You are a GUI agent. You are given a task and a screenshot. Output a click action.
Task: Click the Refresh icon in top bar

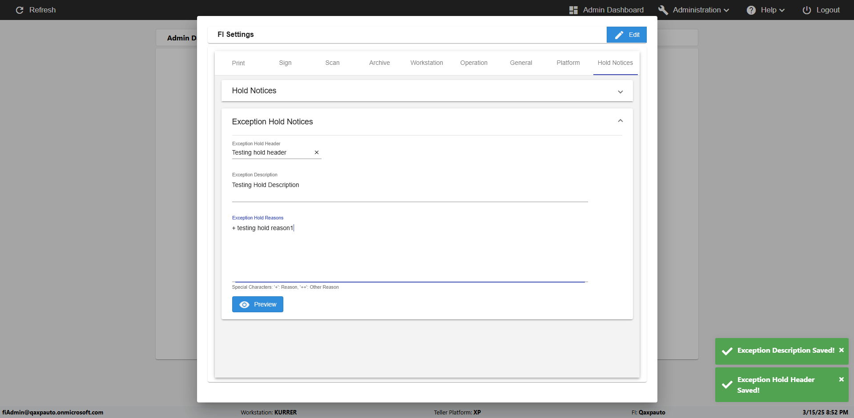click(x=20, y=10)
